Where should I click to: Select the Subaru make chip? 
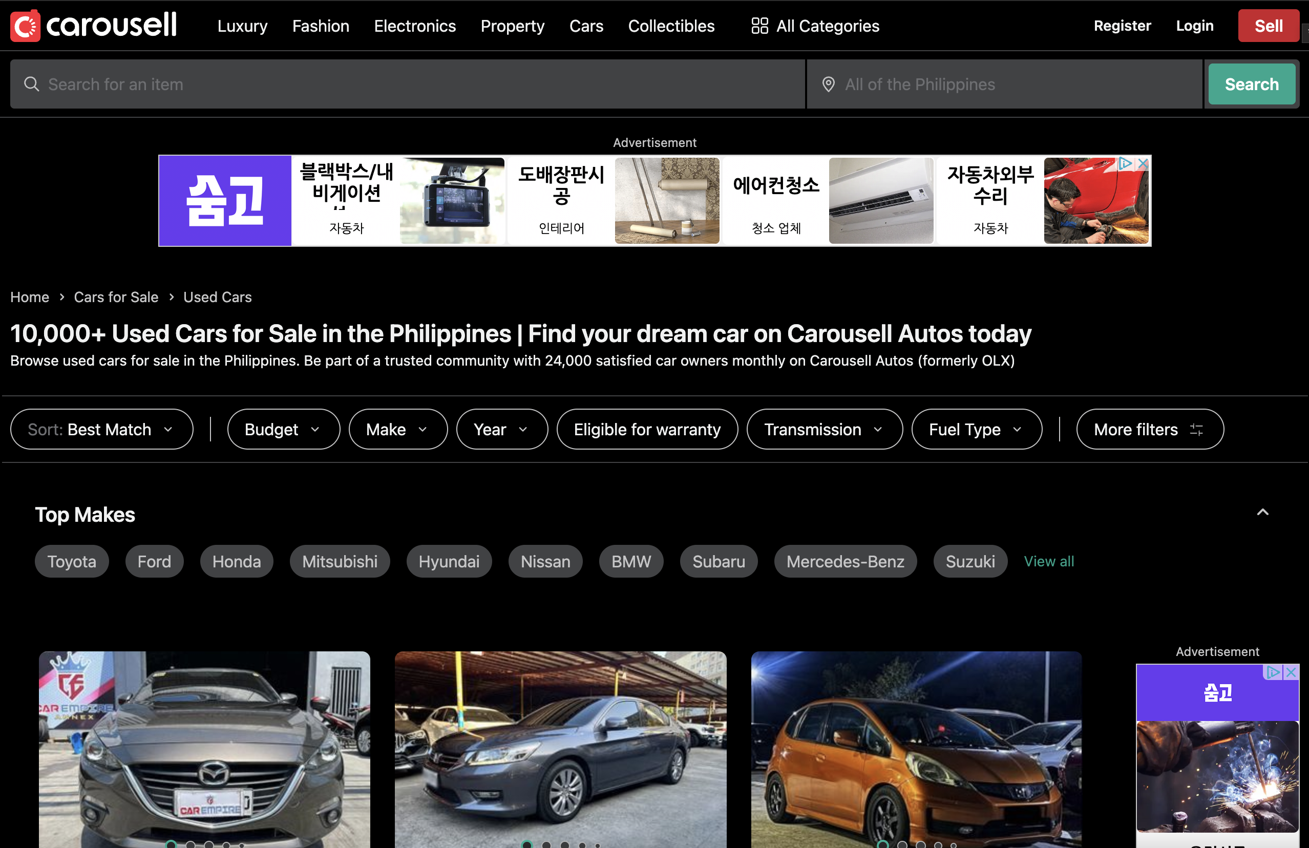coord(719,561)
